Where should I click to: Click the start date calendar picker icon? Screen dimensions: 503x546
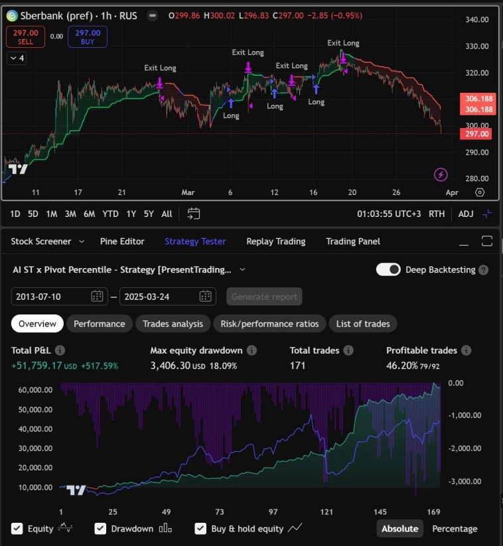click(97, 296)
